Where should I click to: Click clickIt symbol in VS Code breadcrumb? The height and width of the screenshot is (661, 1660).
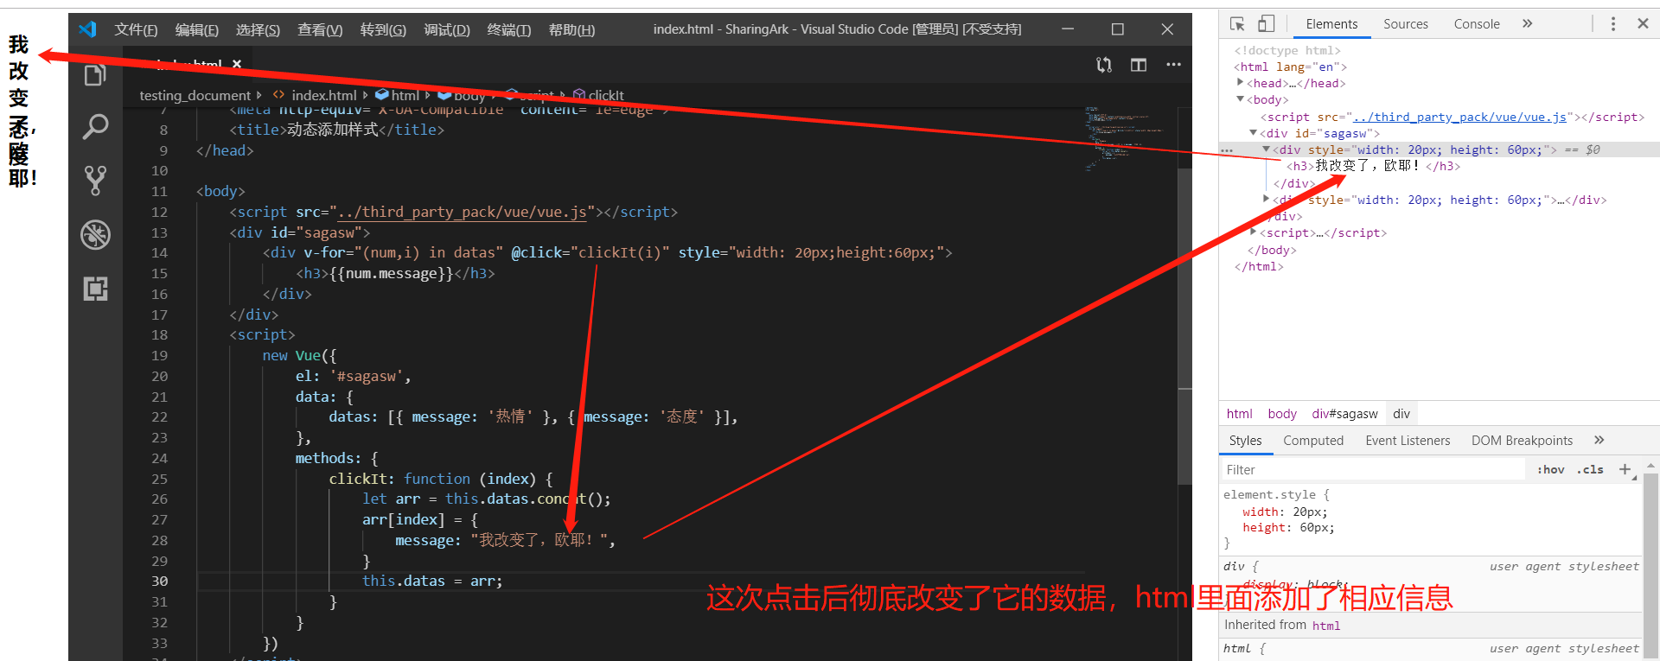605,95
